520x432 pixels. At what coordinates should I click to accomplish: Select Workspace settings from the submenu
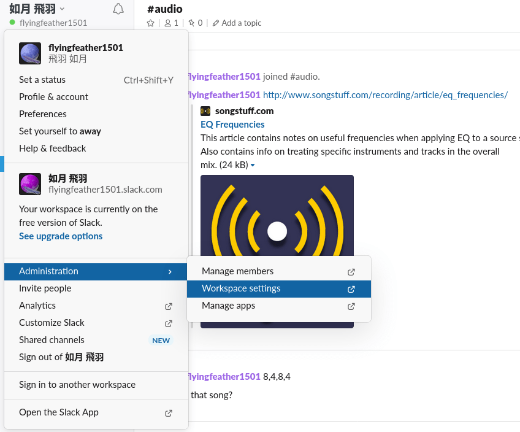(241, 288)
